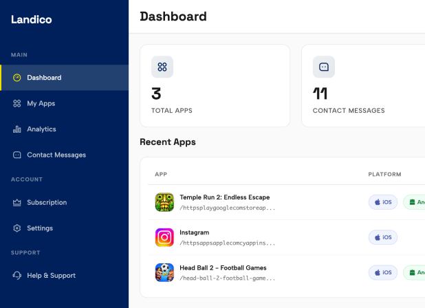This screenshot has height=308, width=425.
Task: Click the Temple Run 2 app icon
Action: pyautogui.click(x=164, y=202)
